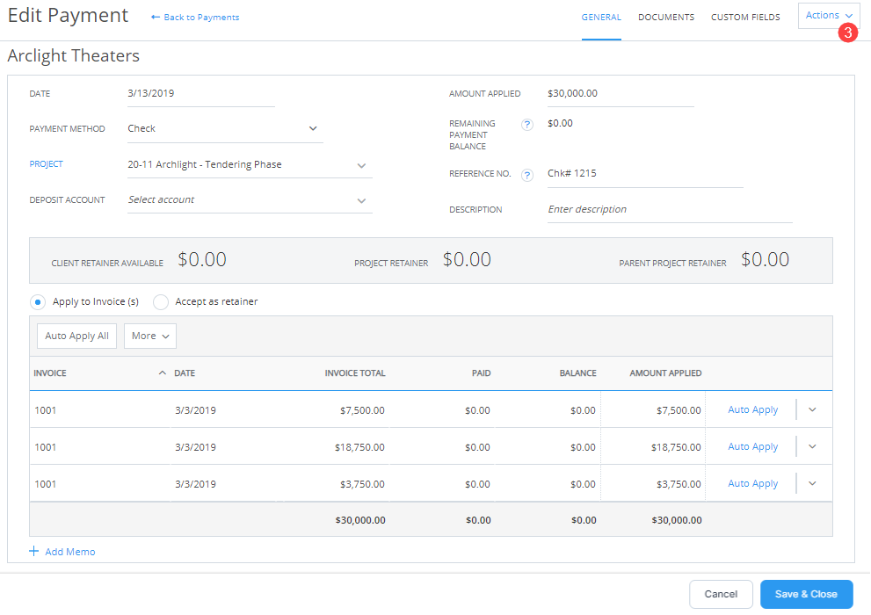Click the invoice total $18,750.00 cell

(359, 447)
